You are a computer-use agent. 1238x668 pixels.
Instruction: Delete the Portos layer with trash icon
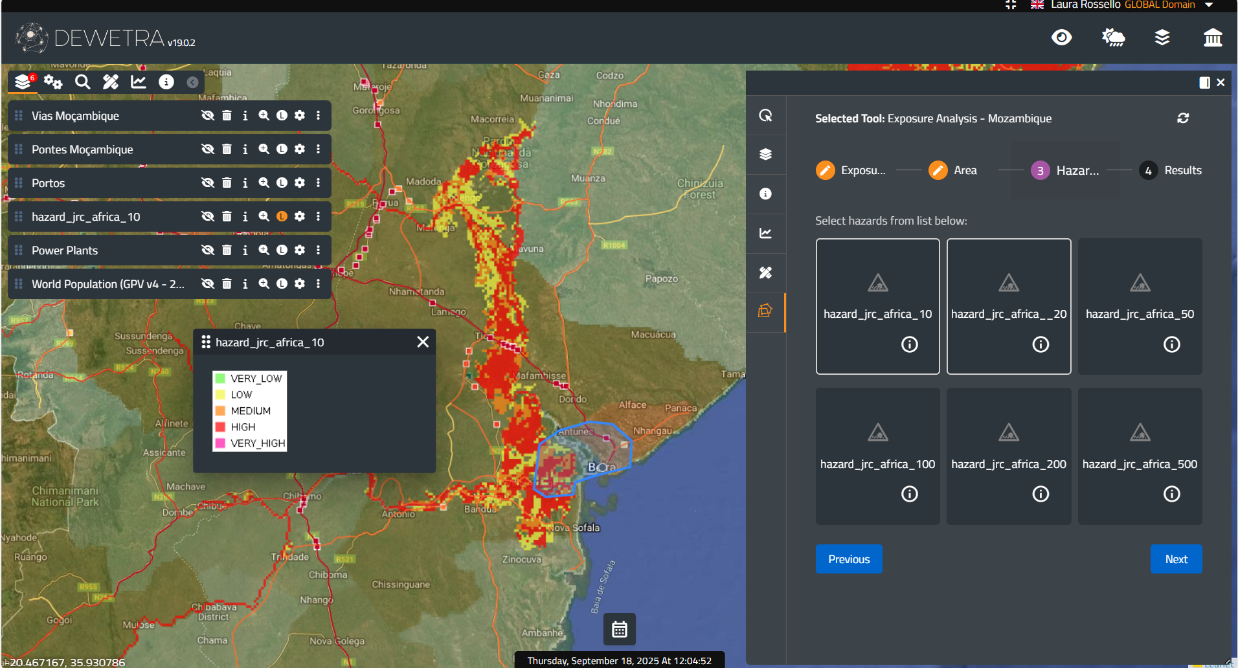point(227,183)
